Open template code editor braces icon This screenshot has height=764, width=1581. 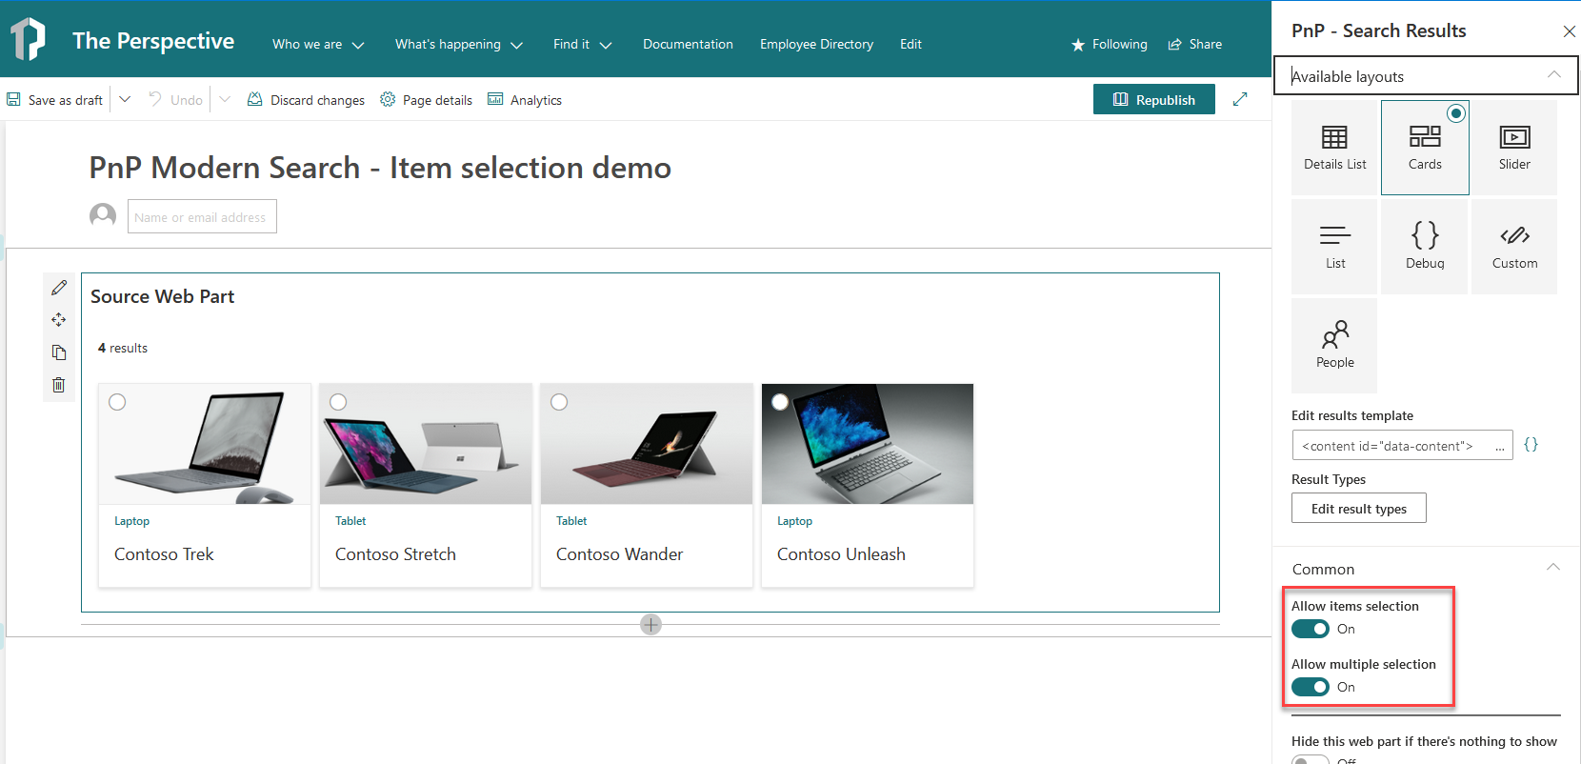point(1531,445)
